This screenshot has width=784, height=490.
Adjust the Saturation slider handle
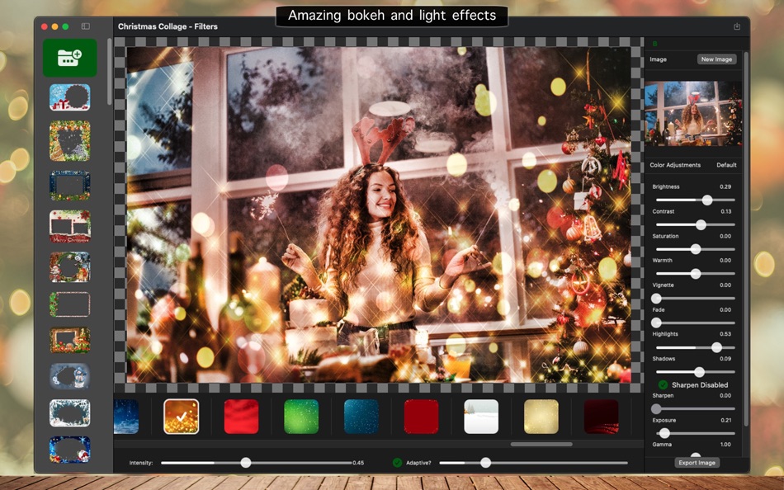(696, 249)
